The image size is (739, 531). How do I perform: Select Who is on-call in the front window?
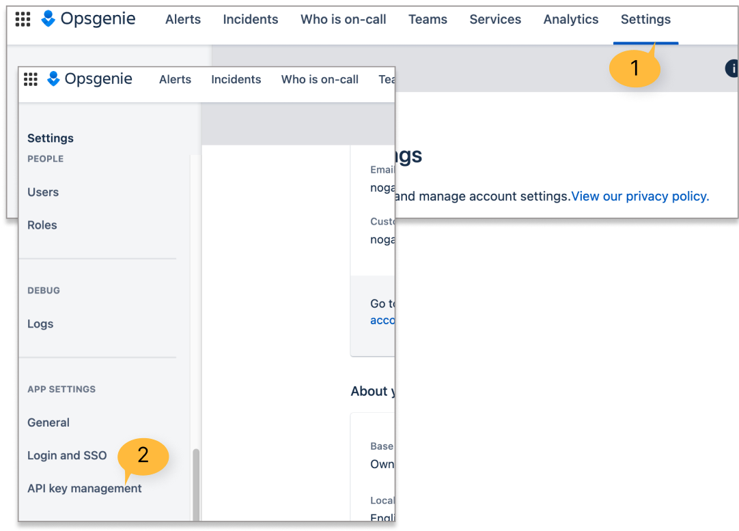pyautogui.click(x=320, y=79)
